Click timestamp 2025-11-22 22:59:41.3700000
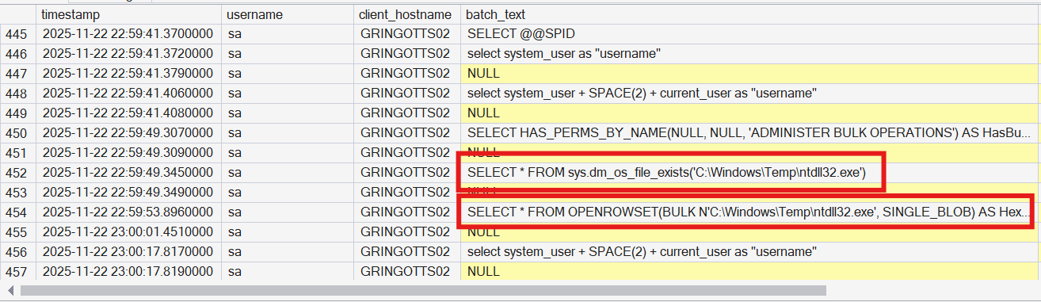 128,34
